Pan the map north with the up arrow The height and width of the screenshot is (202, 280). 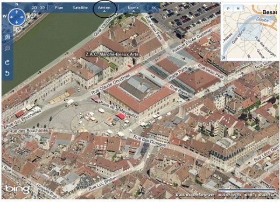[x=17, y=12]
